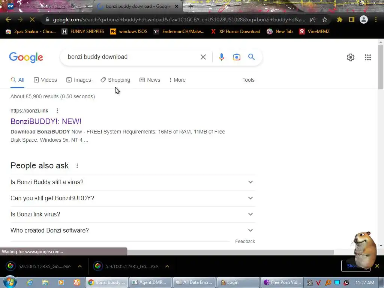The width and height of the screenshot is (384, 288).
Task: Open the Chrome three-dot menu
Action: 376,19
